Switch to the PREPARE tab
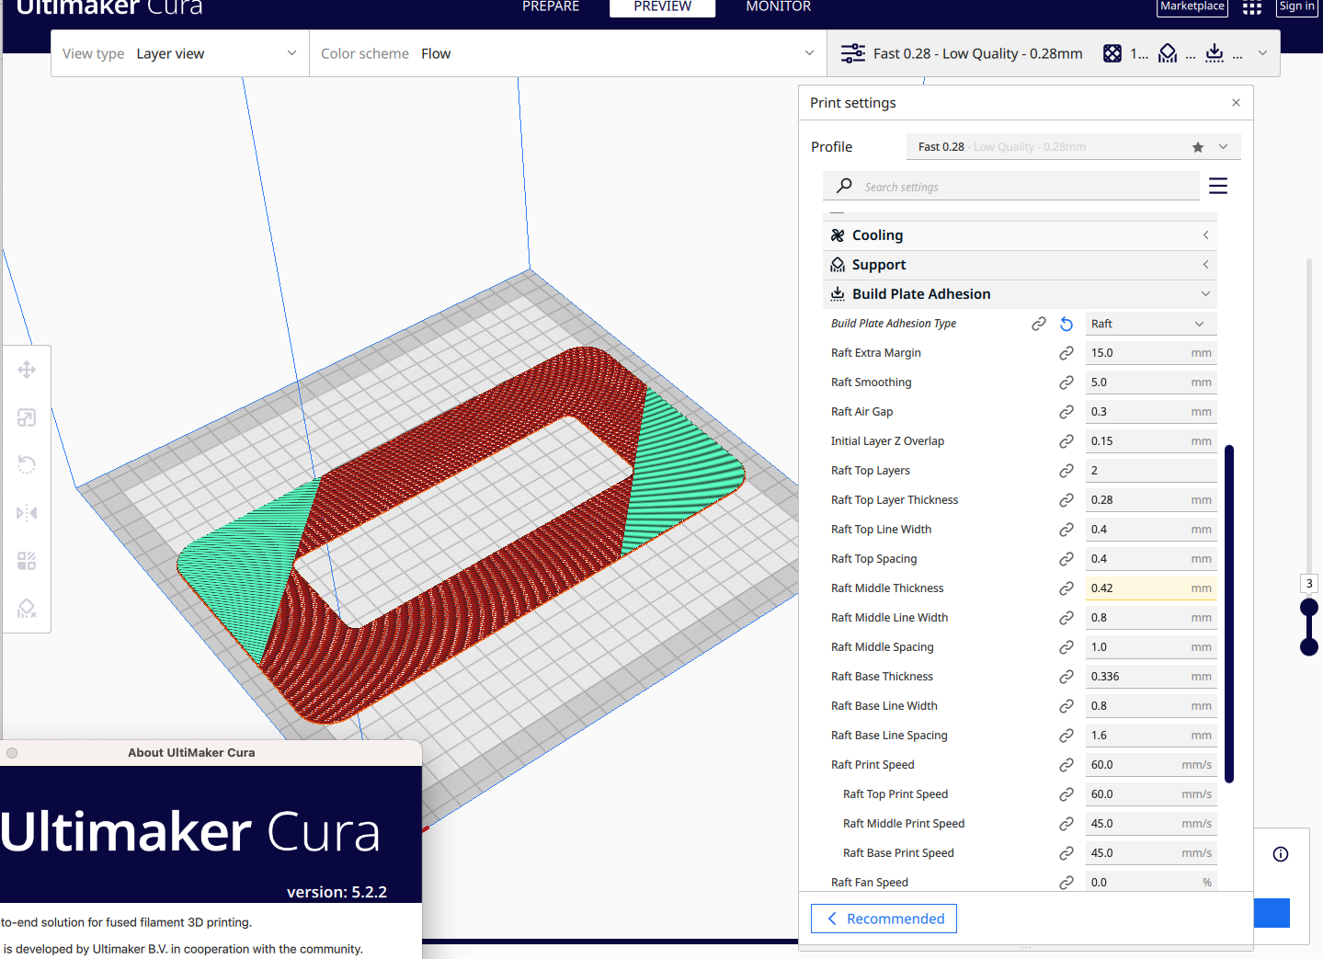 (551, 6)
